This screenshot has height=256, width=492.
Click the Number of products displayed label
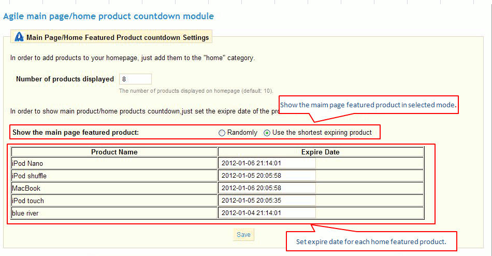tap(65, 79)
